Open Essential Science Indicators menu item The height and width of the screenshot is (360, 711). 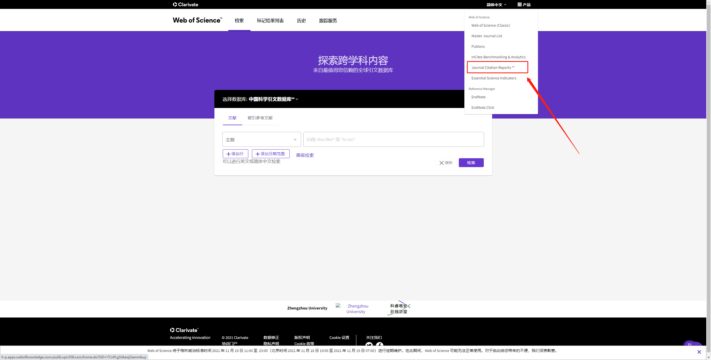click(x=494, y=78)
